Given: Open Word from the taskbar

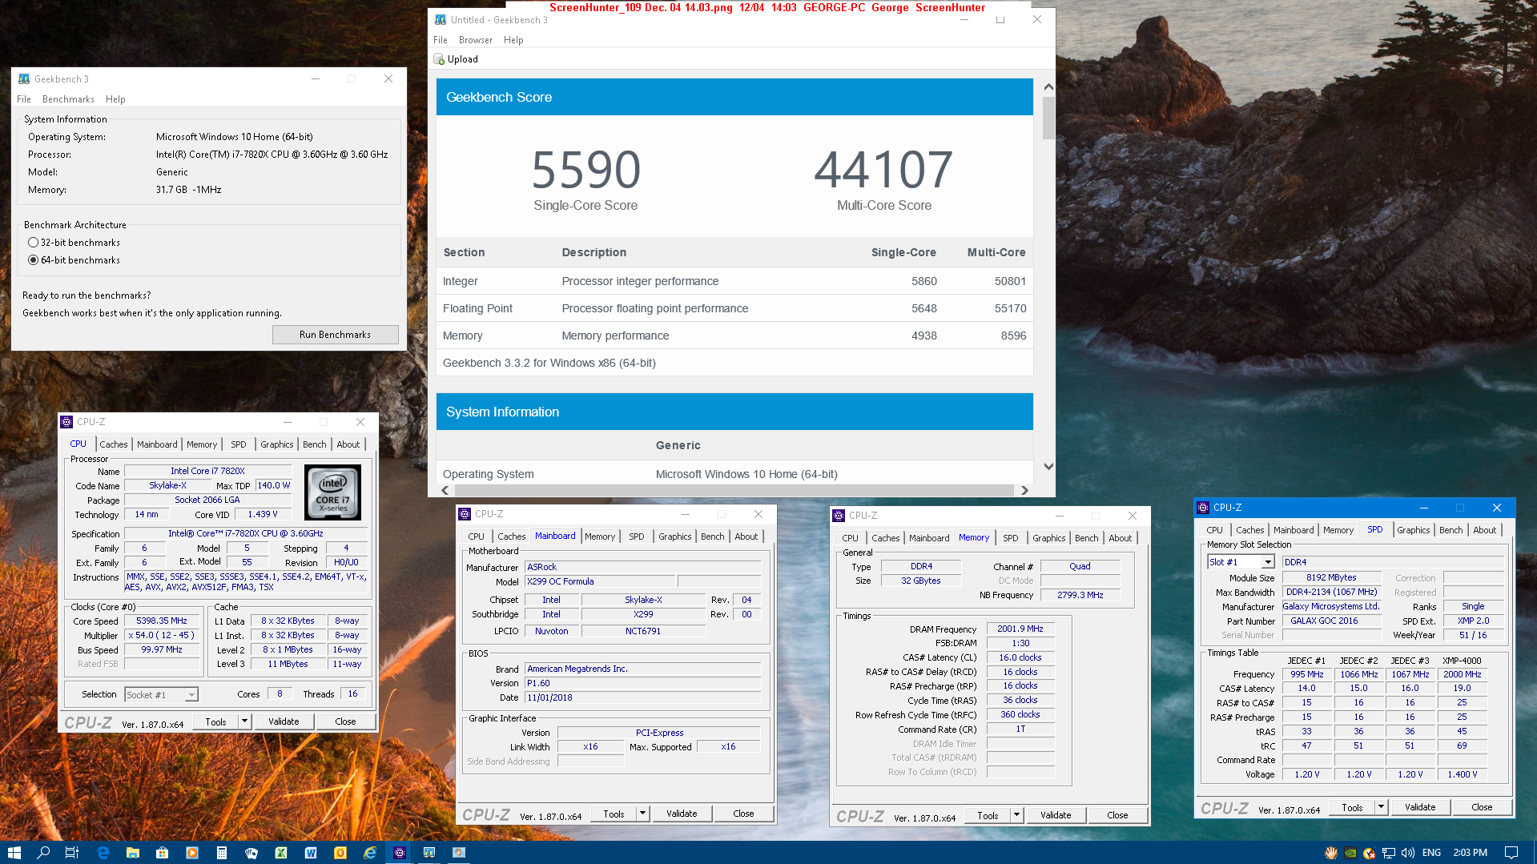Looking at the screenshot, I should tap(311, 853).
